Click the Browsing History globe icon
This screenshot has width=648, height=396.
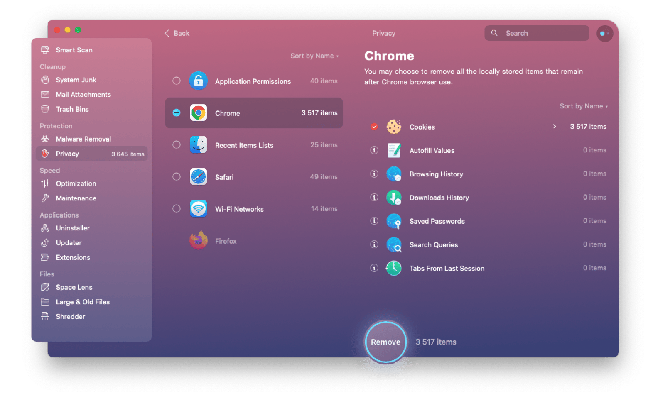click(394, 174)
